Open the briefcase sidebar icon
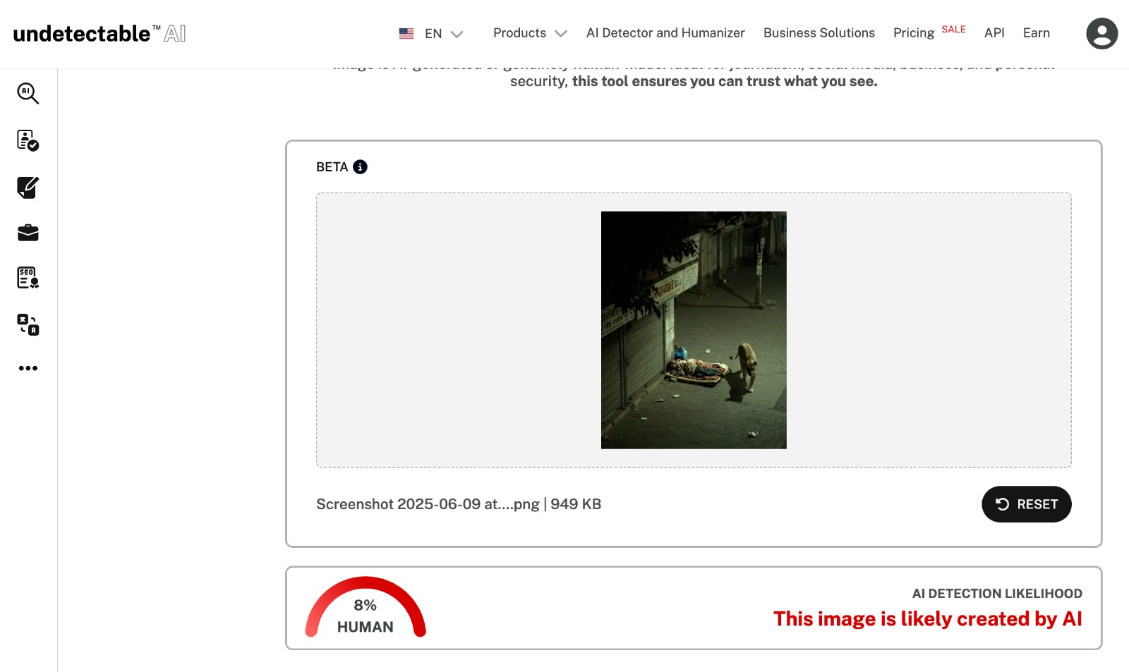The width and height of the screenshot is (1129, 672). pyautogui.click(x=28, y=233)
